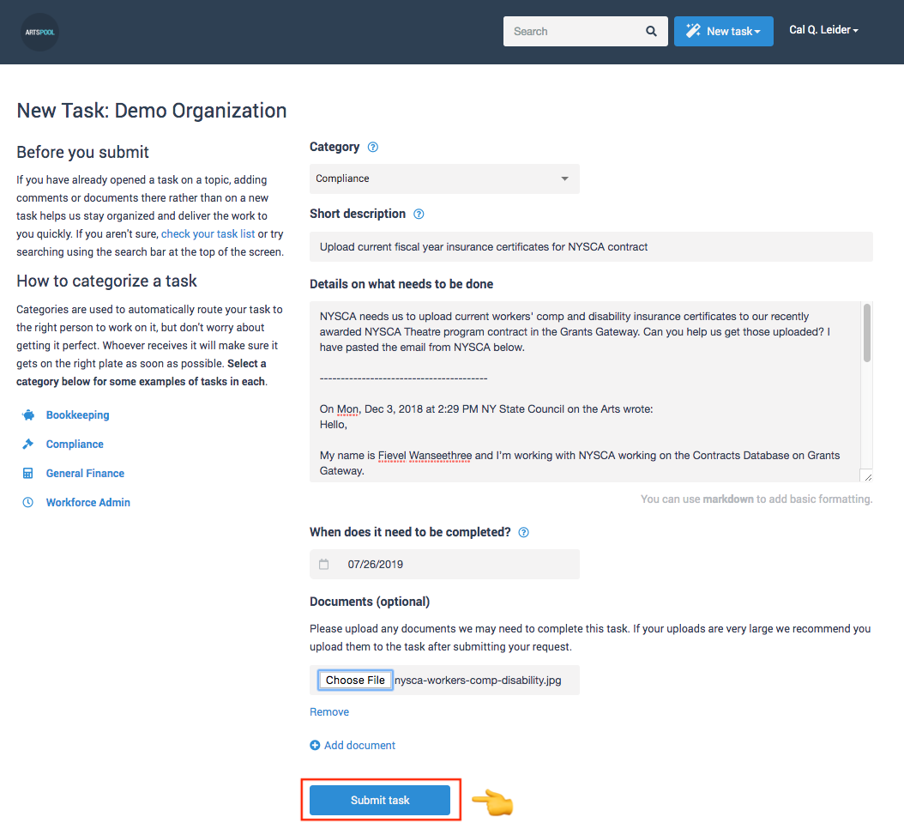Open the markdown formatting link
The width and height of the screenshot is (904, 829).
click(x=728, y=499)
